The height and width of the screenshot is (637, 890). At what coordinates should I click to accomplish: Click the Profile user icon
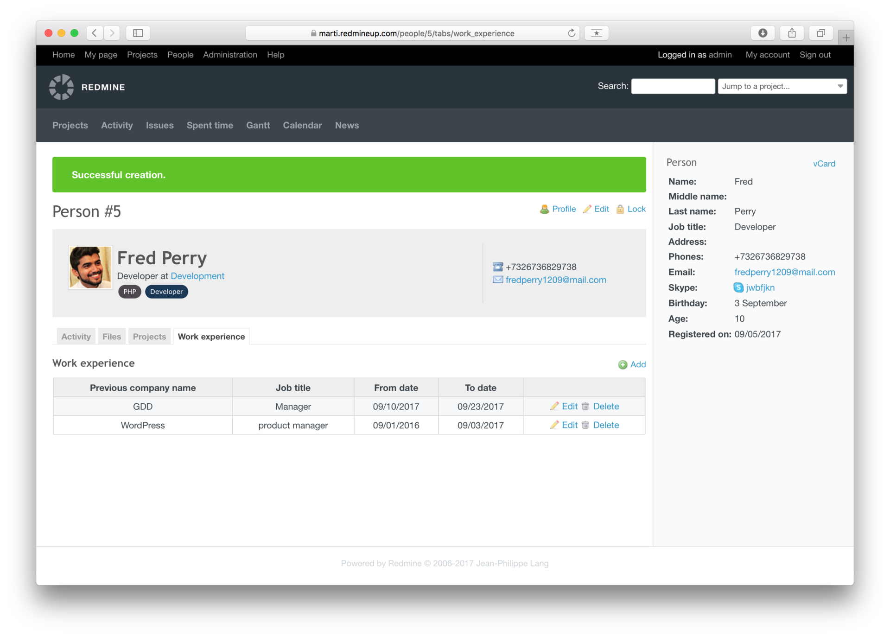pos(545,209)
